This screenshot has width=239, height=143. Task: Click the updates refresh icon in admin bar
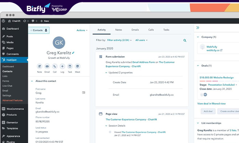[x=25, y=21]
